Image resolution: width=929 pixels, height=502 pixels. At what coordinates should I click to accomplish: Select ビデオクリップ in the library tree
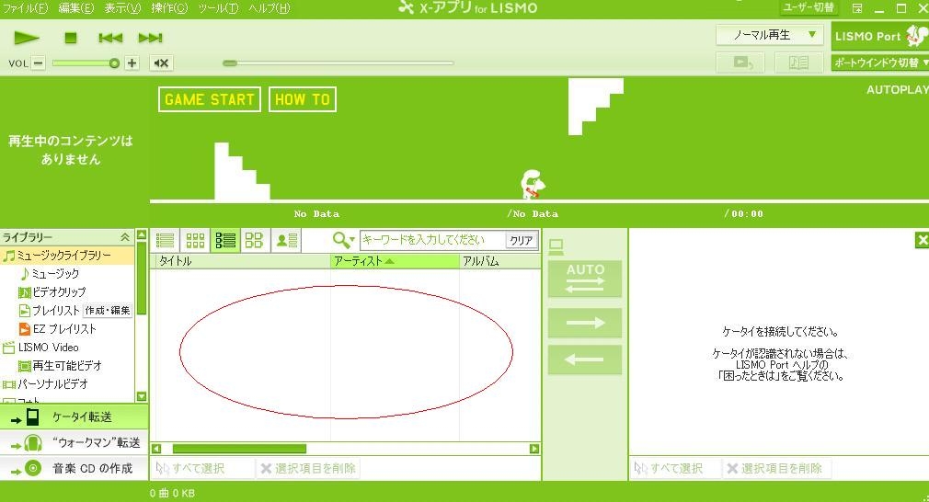(59, 291)
